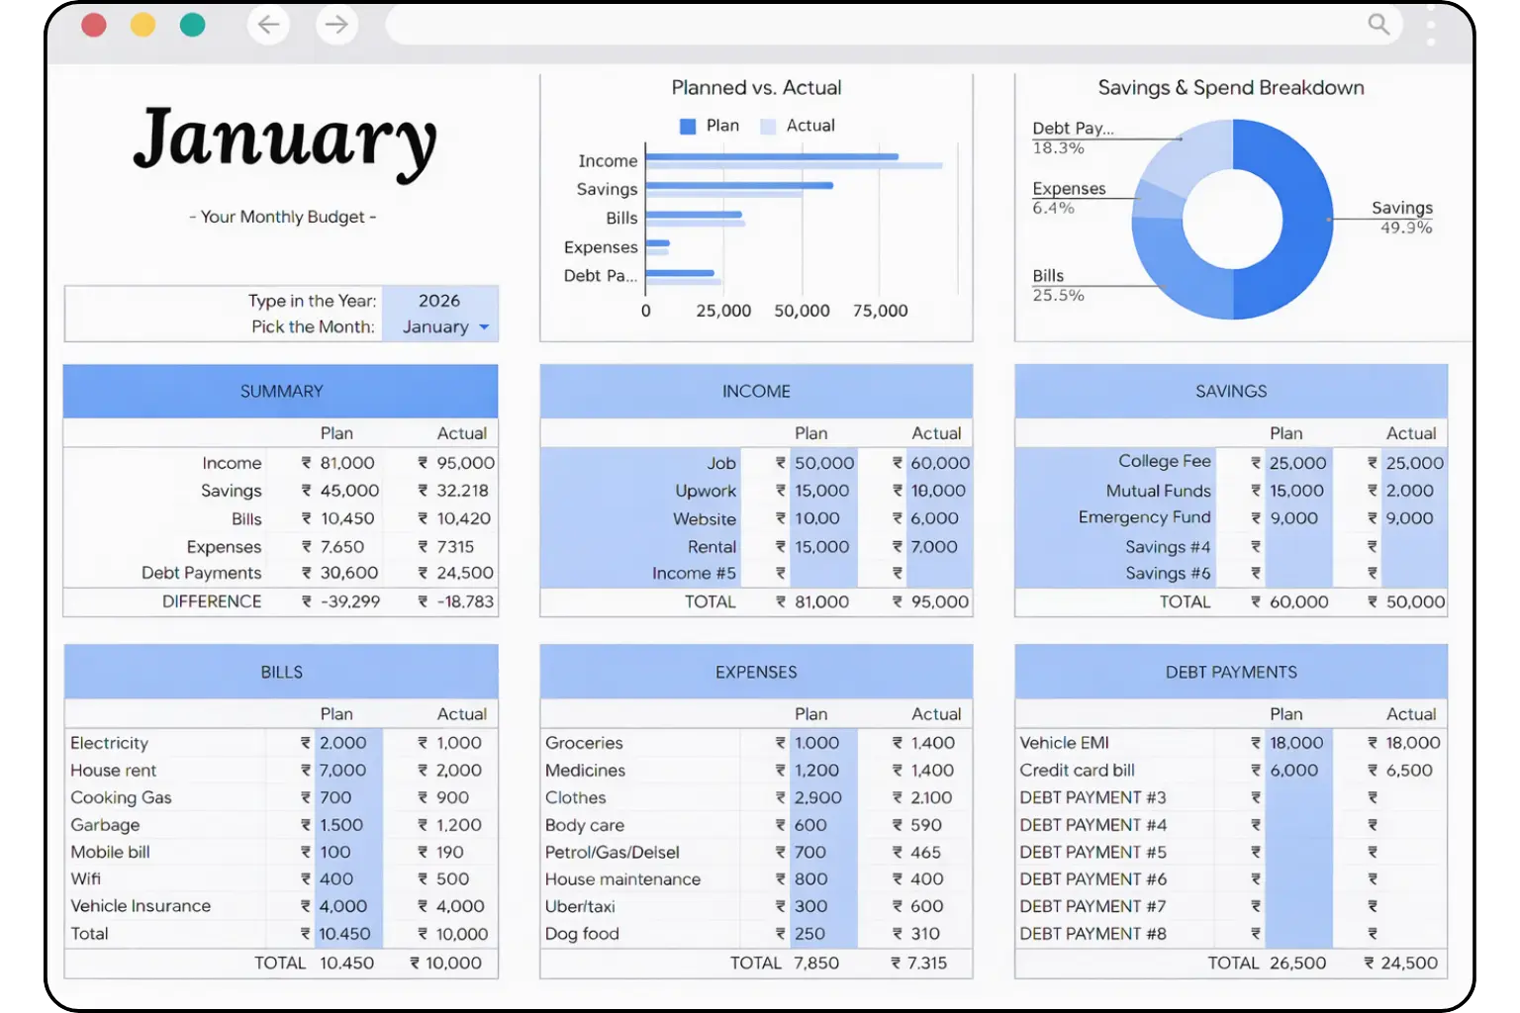Click the Groceries plan amount cell
The height and width of the screenshot is (1013, 1520).
tap(816, 743)
